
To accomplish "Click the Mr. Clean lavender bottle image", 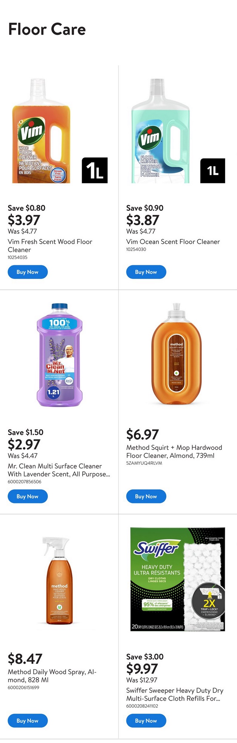I will tap(59, 356).
